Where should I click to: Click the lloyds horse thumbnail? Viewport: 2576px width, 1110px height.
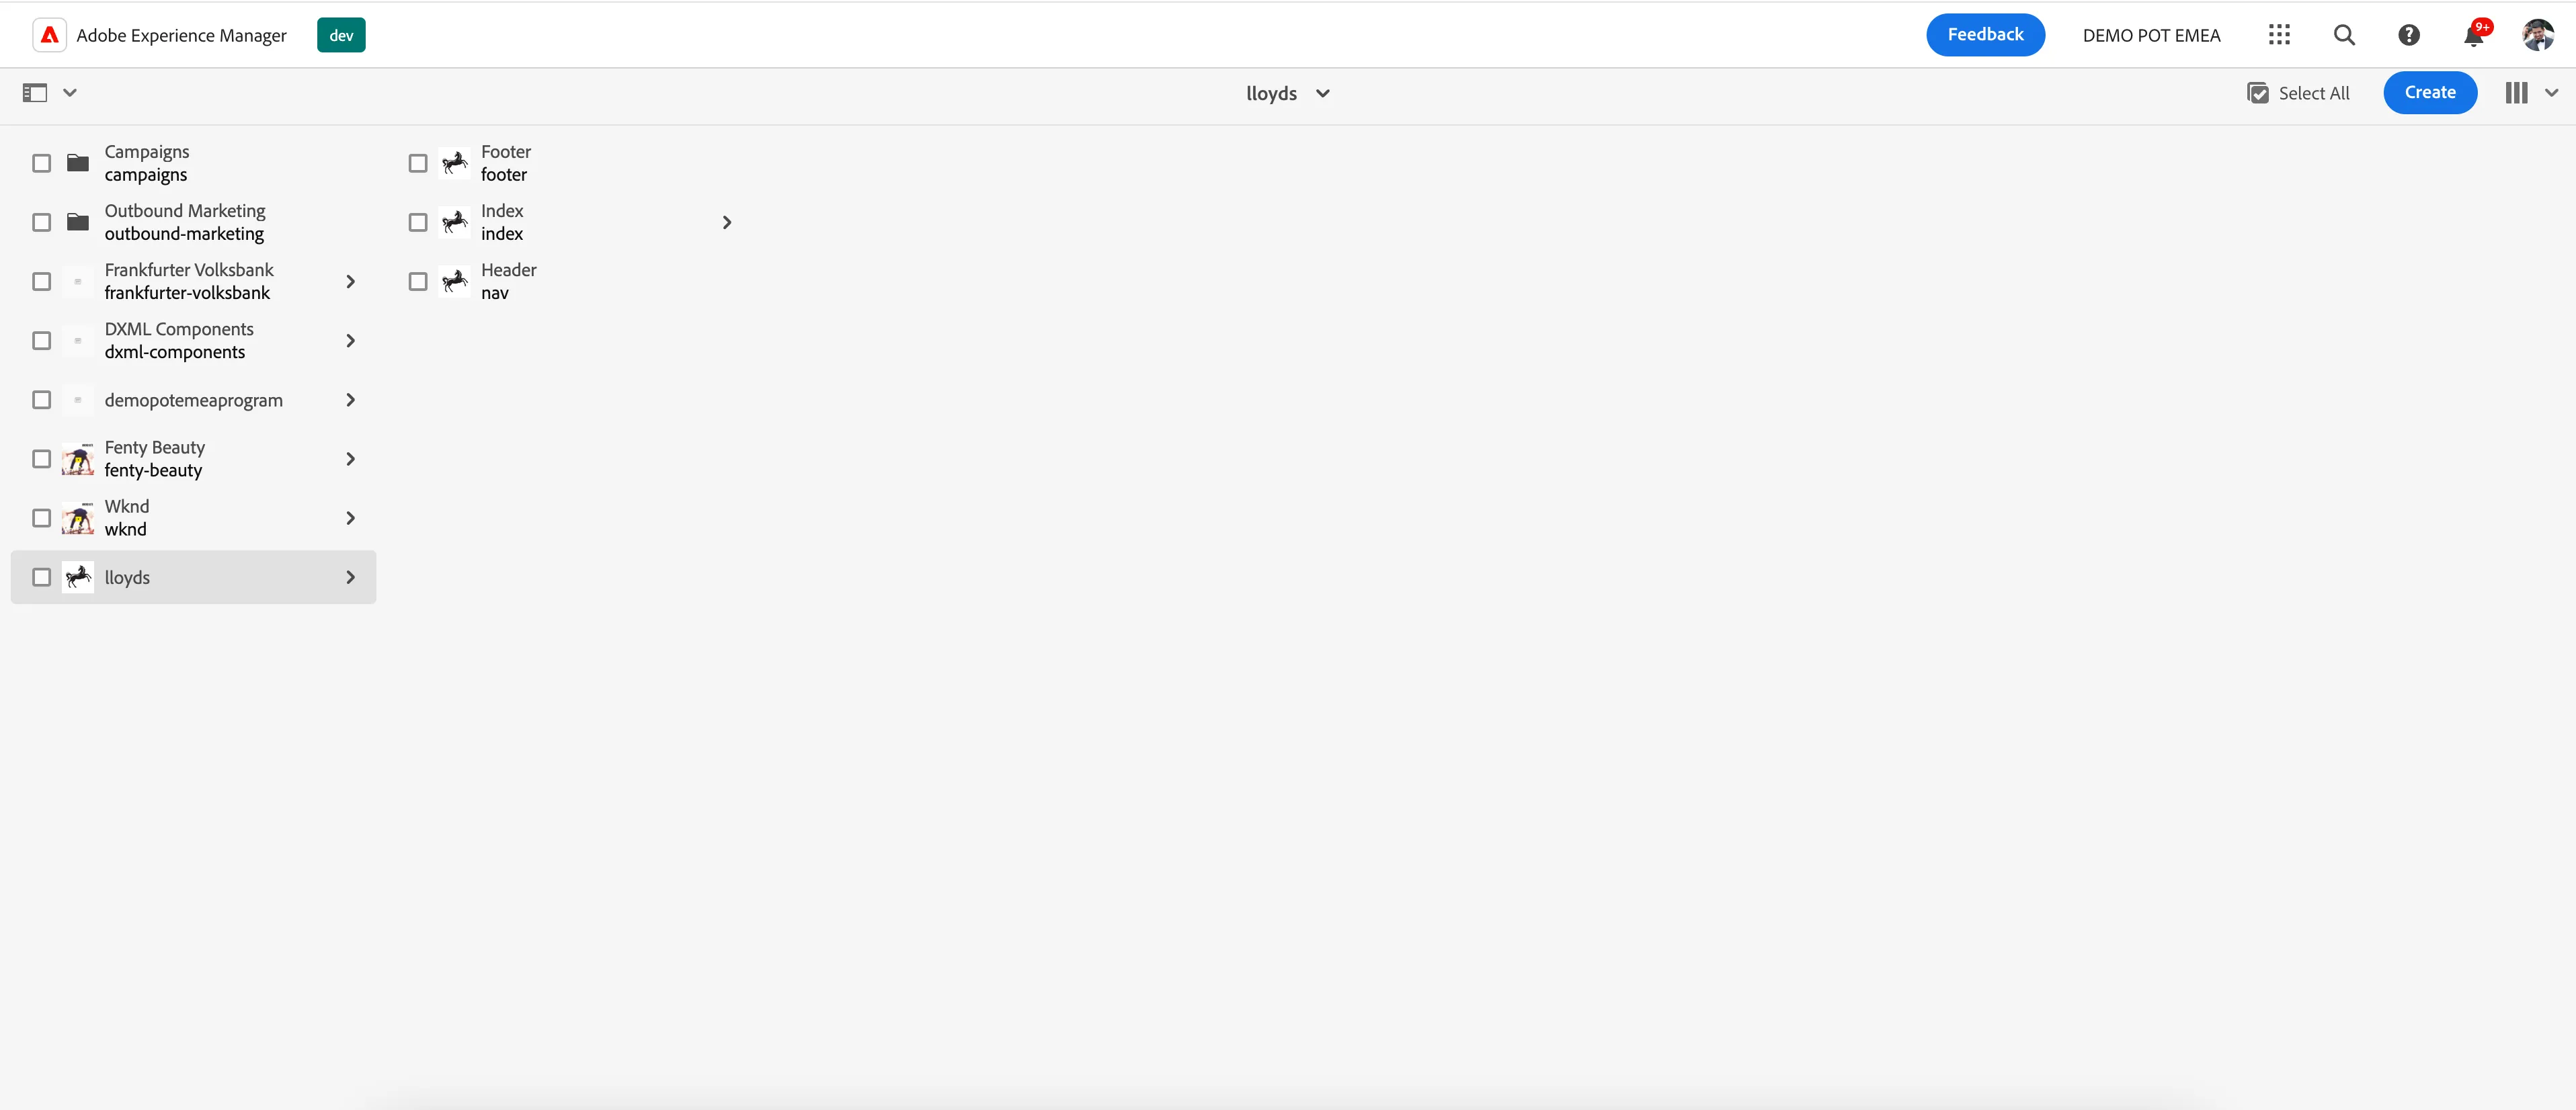coord(78,577)
